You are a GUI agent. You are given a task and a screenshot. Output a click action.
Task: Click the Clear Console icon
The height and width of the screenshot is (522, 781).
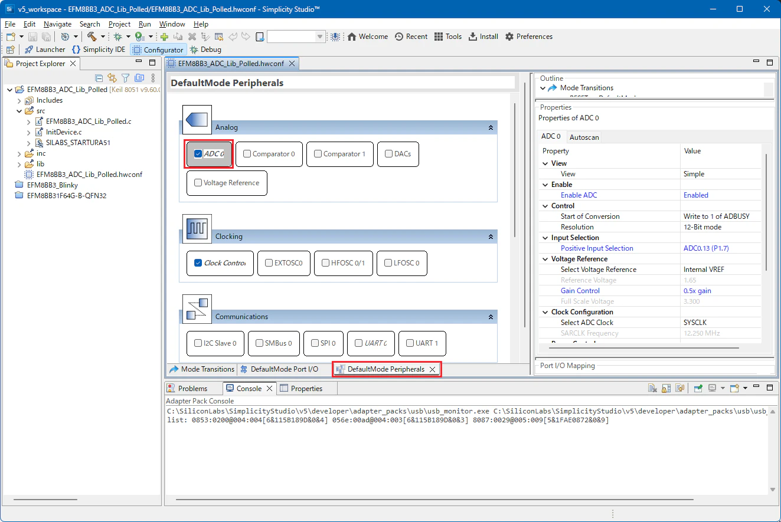652,388
